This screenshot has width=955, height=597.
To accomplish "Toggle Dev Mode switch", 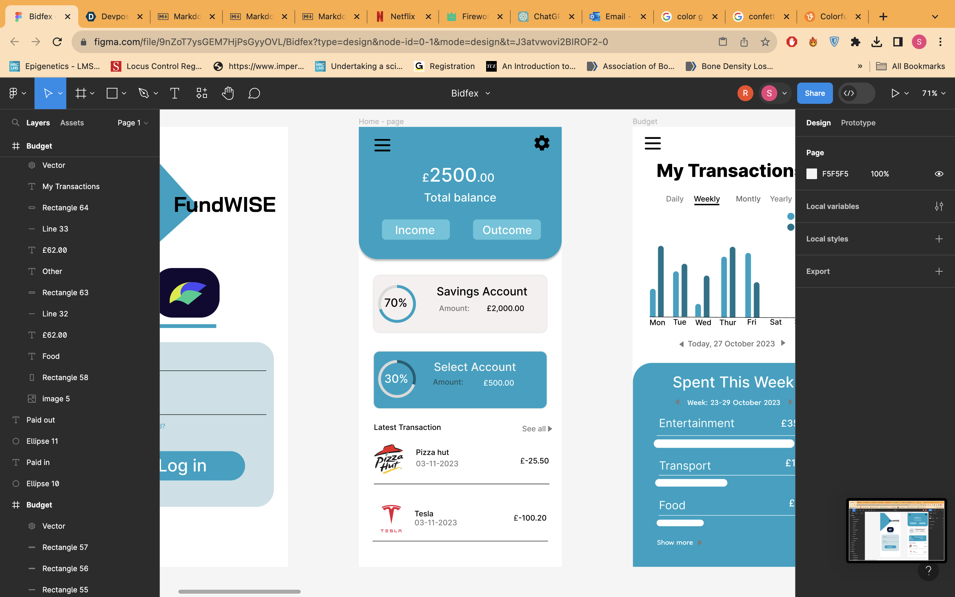I will pyautogui.click(x=856, y=93).
